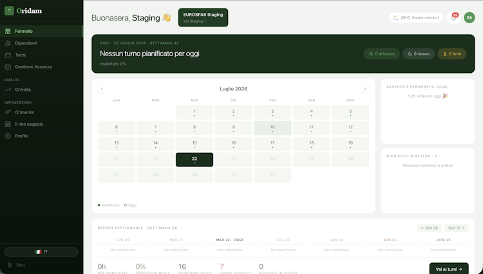Image resolution: width=483 pixels, height=274 pixels.
Task: Open the Pannello dashboard menu item
Action: 41,31
